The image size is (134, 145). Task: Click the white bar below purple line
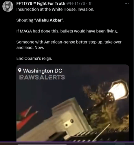tap(42, 145)
